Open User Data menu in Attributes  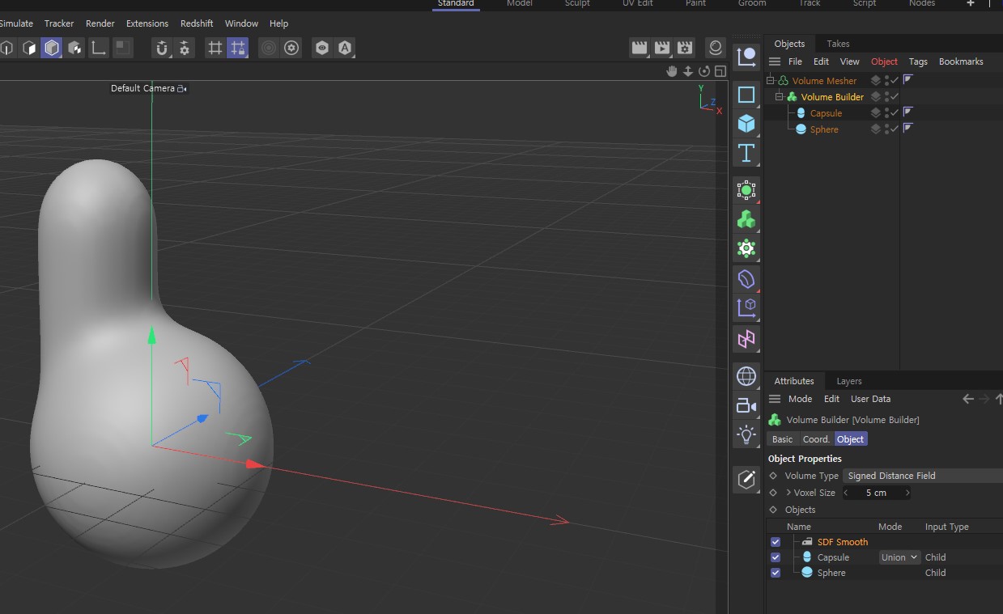pyautogui.click(x=870, y=399)
